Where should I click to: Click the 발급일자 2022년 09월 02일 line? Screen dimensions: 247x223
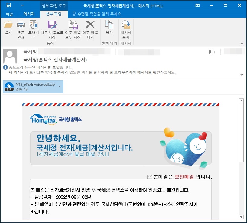tap(61, 197)
